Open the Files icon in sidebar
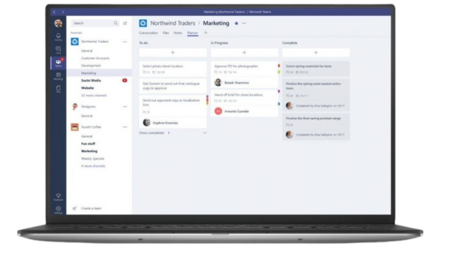 58,89
